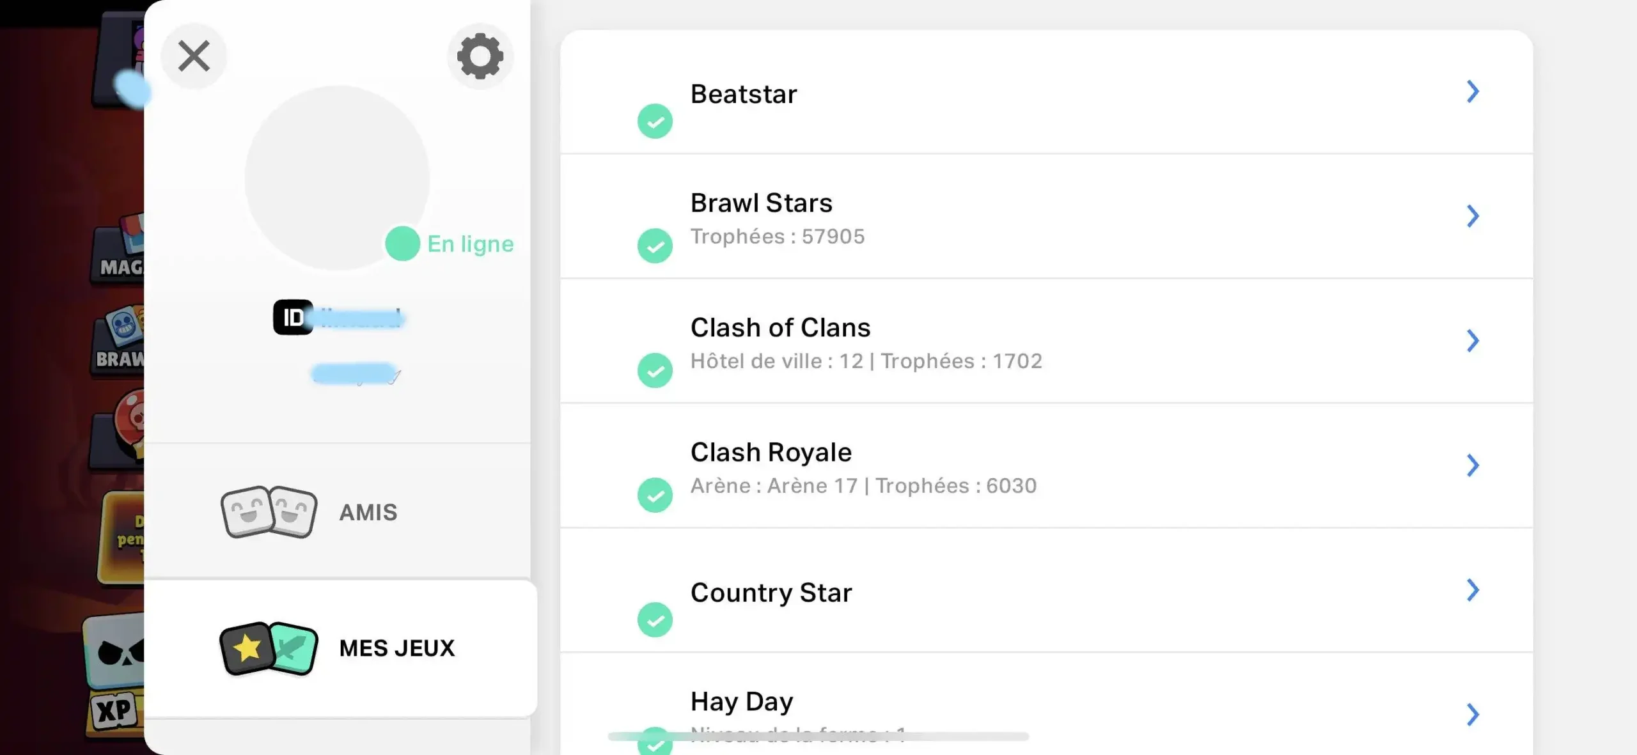1637x755 pixels.
Task: Open the AMIS tab
Action: 338,512
